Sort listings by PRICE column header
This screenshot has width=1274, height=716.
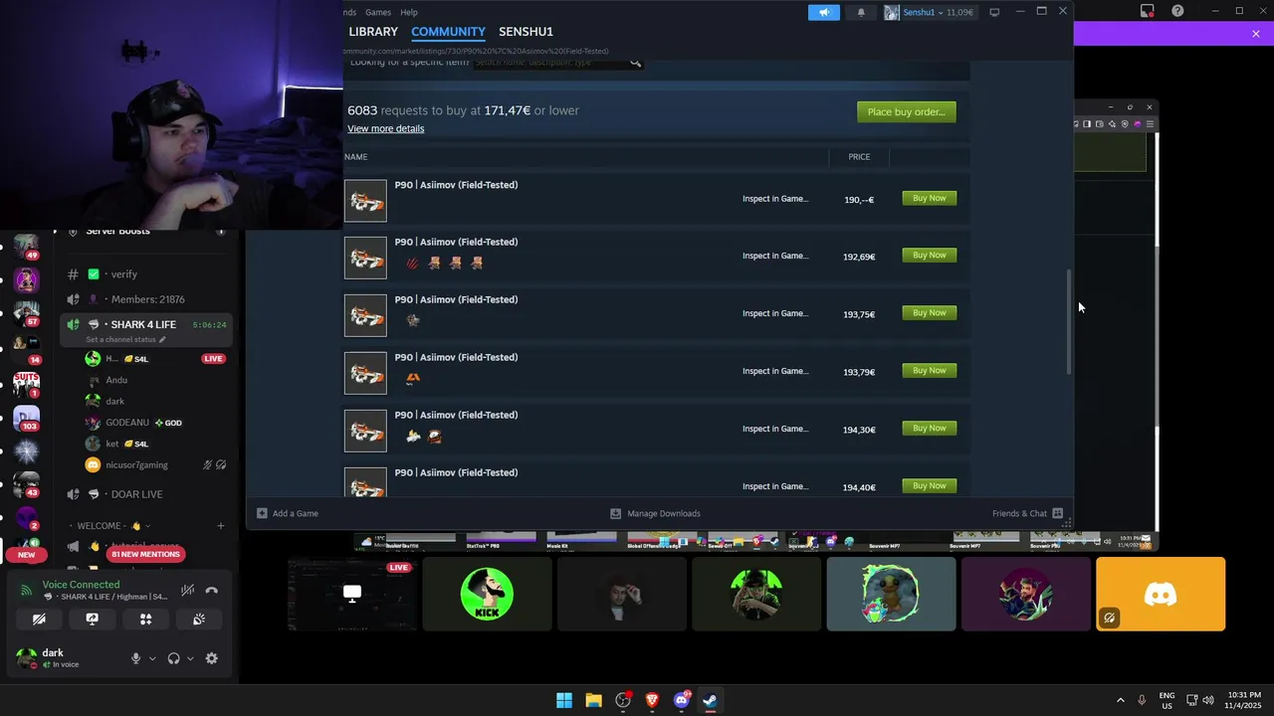[x=859, y=156]
